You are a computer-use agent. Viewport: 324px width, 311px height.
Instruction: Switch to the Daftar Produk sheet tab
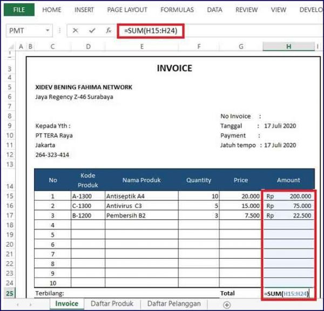point(112,304)
